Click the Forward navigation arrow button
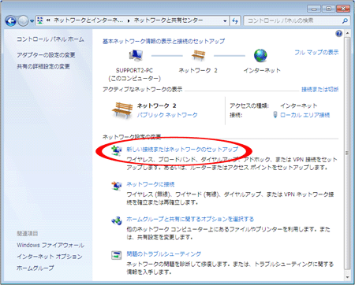The image size is (355, 285). (23, 21)
